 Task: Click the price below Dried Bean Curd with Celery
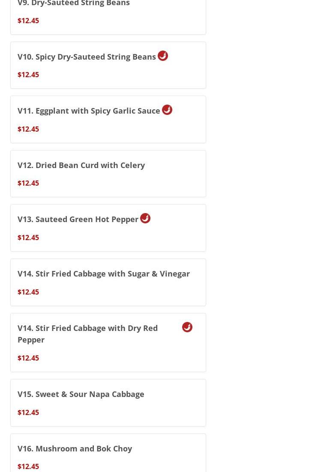[x=28, y=183]
